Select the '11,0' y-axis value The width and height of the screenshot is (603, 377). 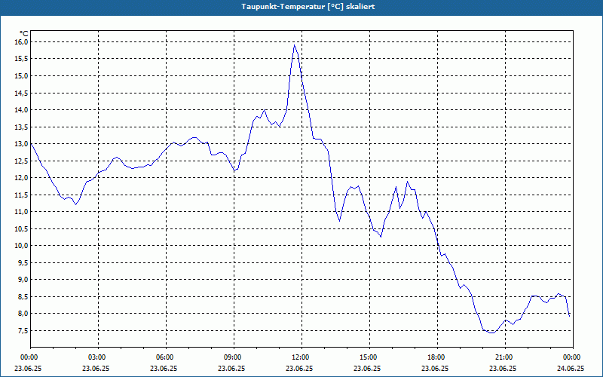click(x=21, y=212)
